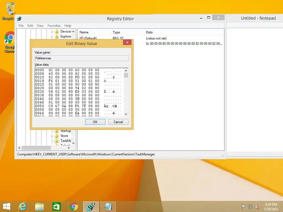The width and height of the screenshot is (283, 212).
Task: Click OK in Edit Binary Value
Action: tap(95, 122)
